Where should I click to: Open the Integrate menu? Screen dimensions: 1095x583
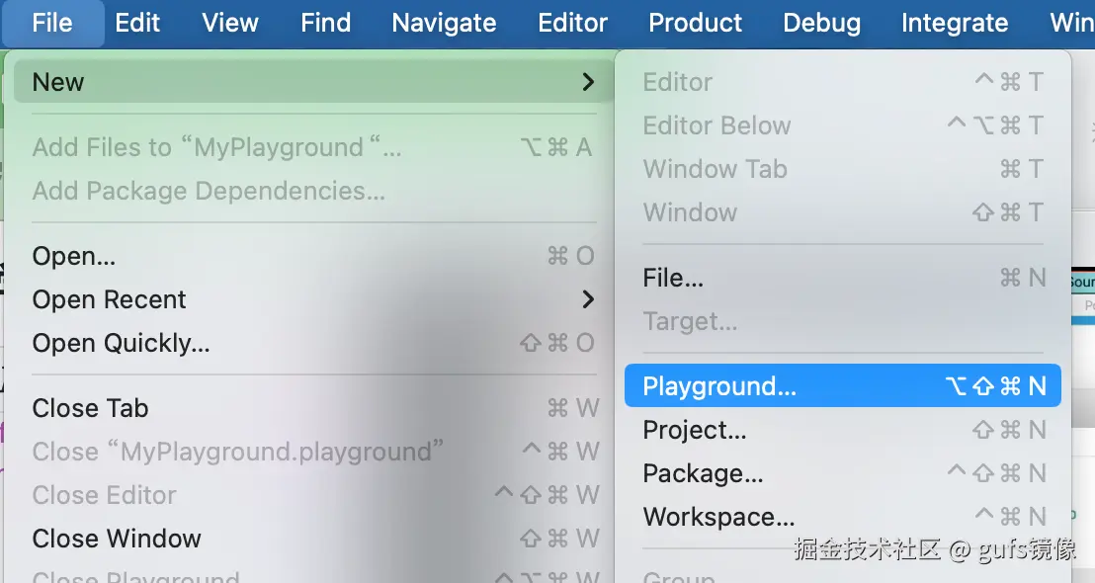(955, 23)
